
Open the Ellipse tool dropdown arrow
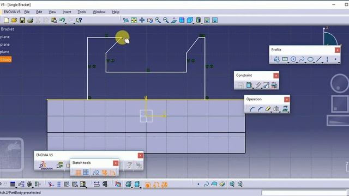[314, 63]
